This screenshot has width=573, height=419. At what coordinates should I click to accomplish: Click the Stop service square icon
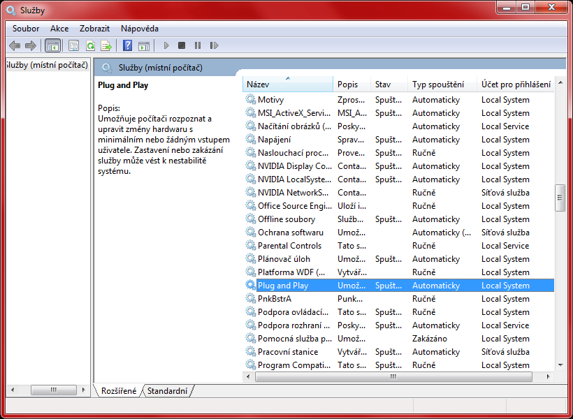(x=182, y=45)
